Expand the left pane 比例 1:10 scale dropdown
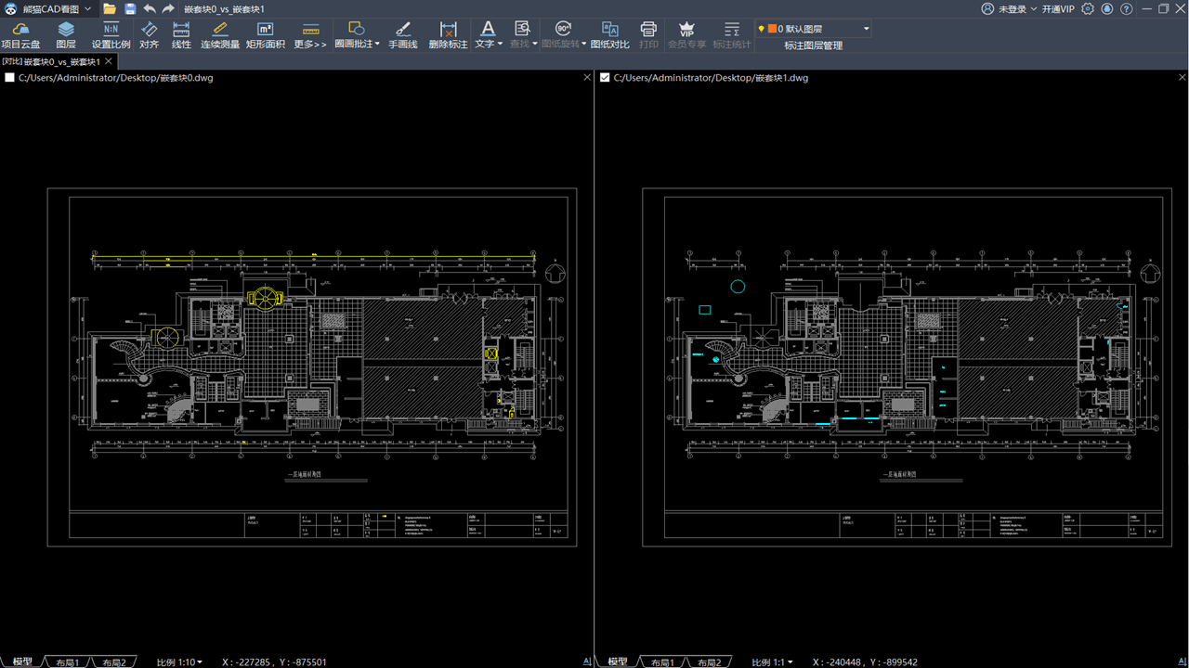 tap(199, 662)
